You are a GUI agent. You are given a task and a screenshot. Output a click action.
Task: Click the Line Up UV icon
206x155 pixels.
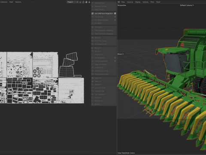93,55
